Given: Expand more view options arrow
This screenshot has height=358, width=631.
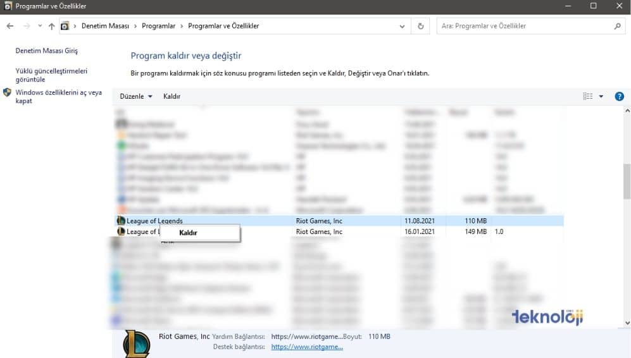Looking at the screenshot, I should click(601, 97).
